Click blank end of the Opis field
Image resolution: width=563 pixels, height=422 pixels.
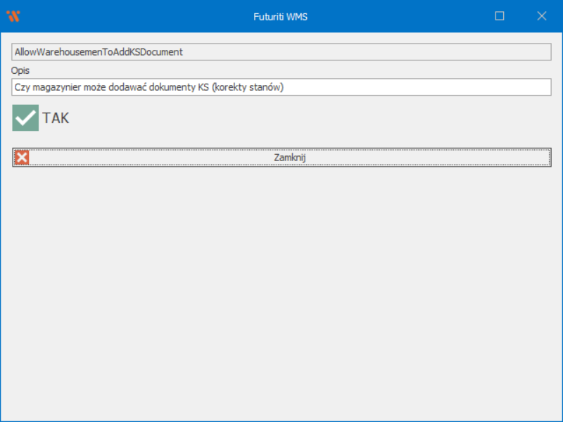[422, 87]
